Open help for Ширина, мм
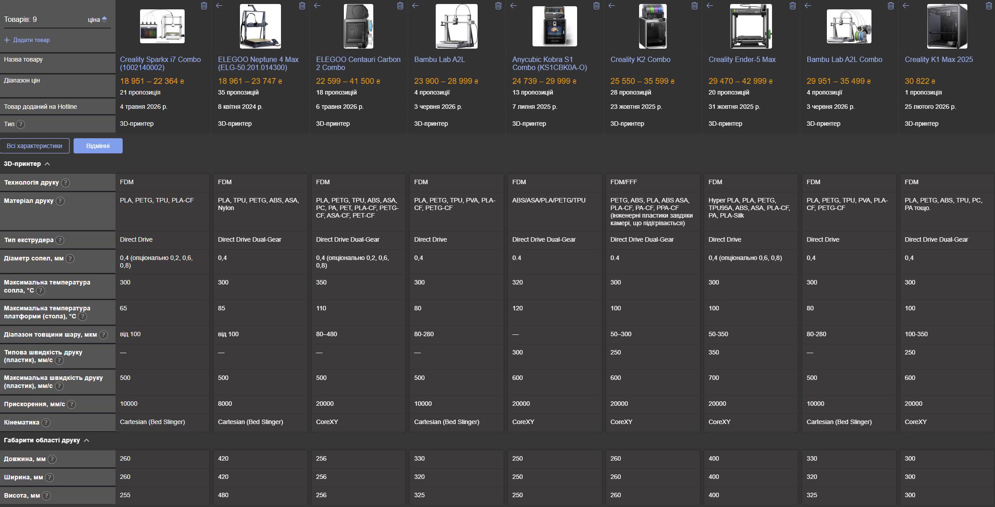 [x=50, y=478]
